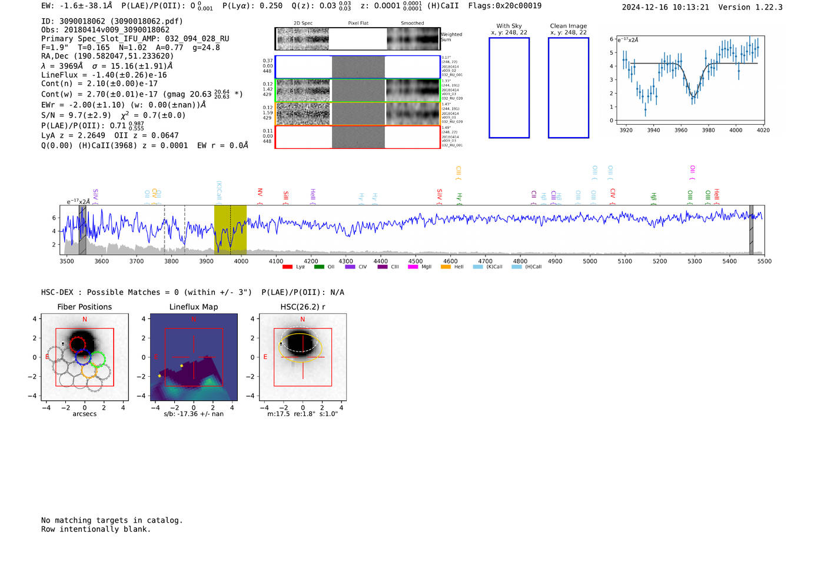Viewport: 824px width, 561px height.
Task: Click the yellow highlighted region in the spectrum
Action: point(230,230)
